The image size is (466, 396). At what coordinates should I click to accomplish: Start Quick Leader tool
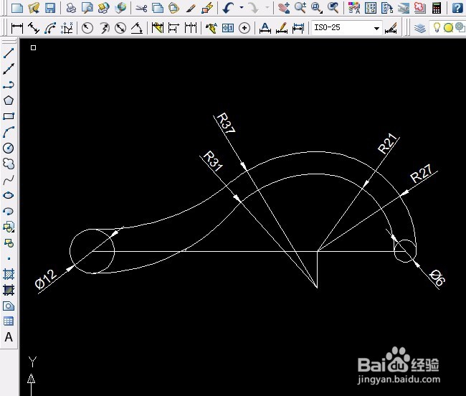211,28
